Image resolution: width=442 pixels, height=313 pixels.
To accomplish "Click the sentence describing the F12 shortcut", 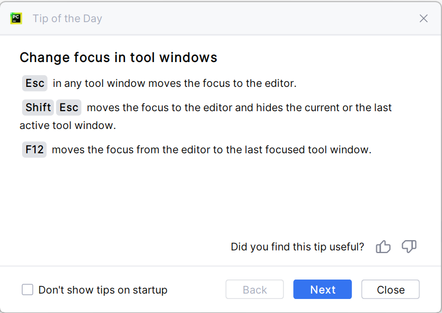I will pos(211,149).
